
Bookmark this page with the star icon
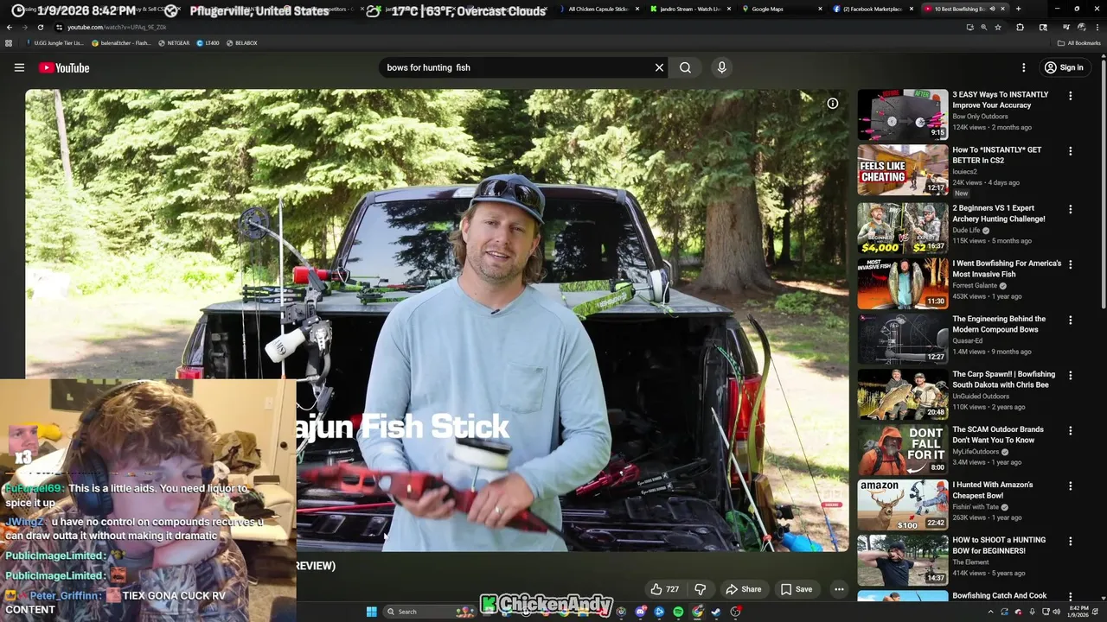point(997,27)
